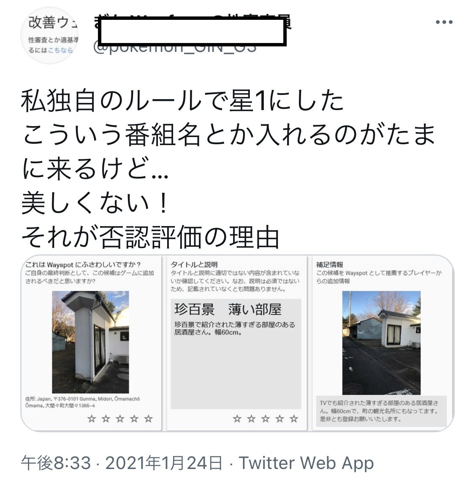Image resolution: width=475 pixels, height=488 pixels.
Task: Open the Twitter Web App source link
Action: click(x=306, y=463)
